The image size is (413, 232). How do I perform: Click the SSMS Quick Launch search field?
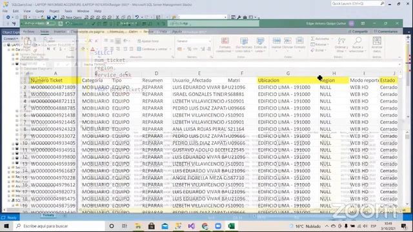[x=358, y=3]
